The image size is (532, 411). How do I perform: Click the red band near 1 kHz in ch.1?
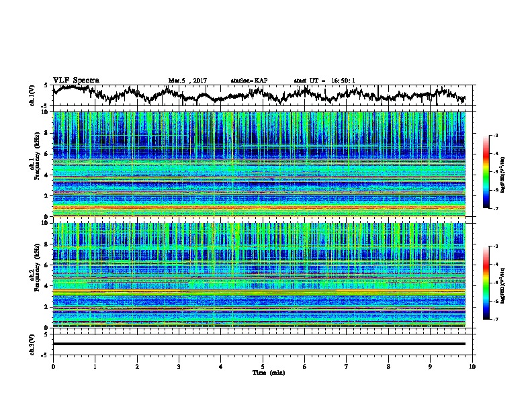click(x=259, y=208)
